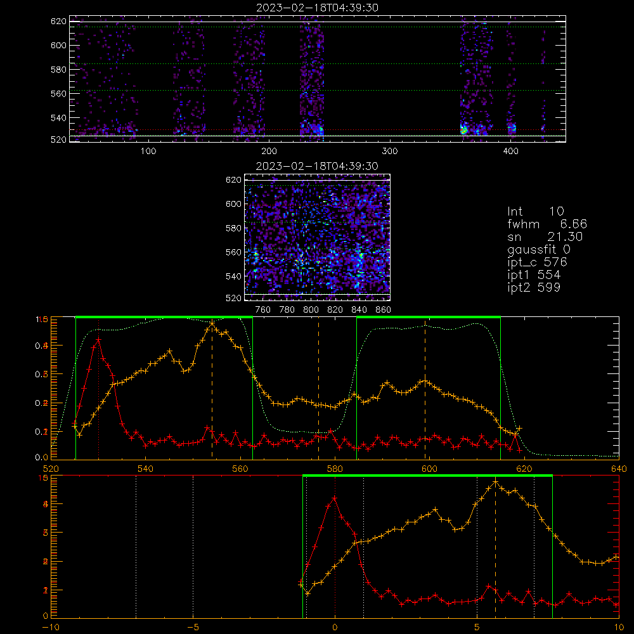Click x-axis label 800 on middle image plot
634x634 pixels.
pyautogui.click(x=311, y=310)
